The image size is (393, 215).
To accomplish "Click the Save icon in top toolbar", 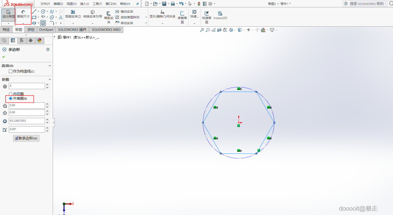I will [x=164, y=4].
